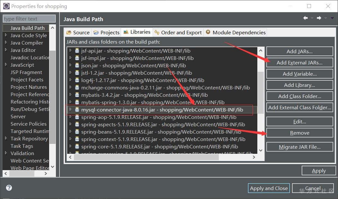
Task: Select Project Facets in sidebar
Action: pos(27,79)
